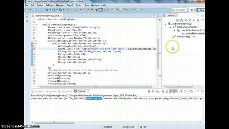
Task: Click the Open Perspective icon
Action: (192, 10)
